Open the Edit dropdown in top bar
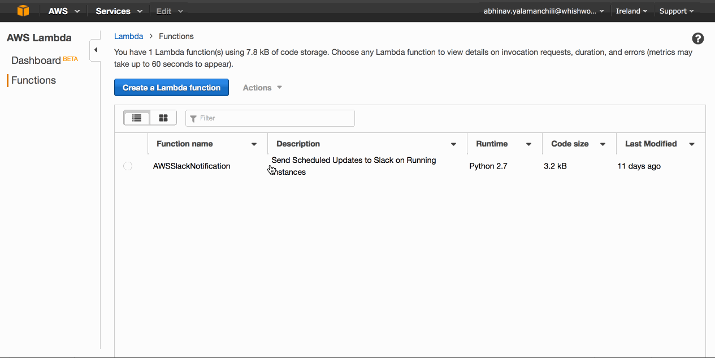The width and height of the screenshot is (715, 358). [x=170, y=11]
